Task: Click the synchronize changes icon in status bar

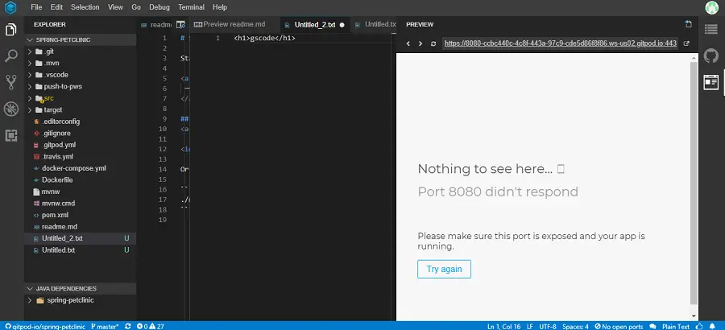Action: (128, 326)
